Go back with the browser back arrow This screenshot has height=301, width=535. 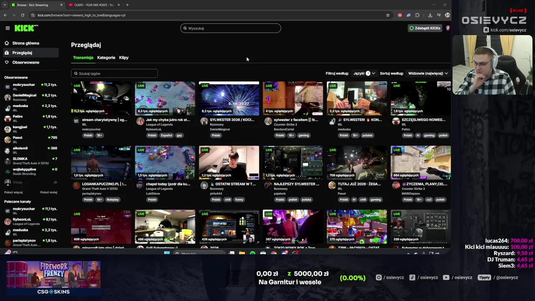pos(5,15)
